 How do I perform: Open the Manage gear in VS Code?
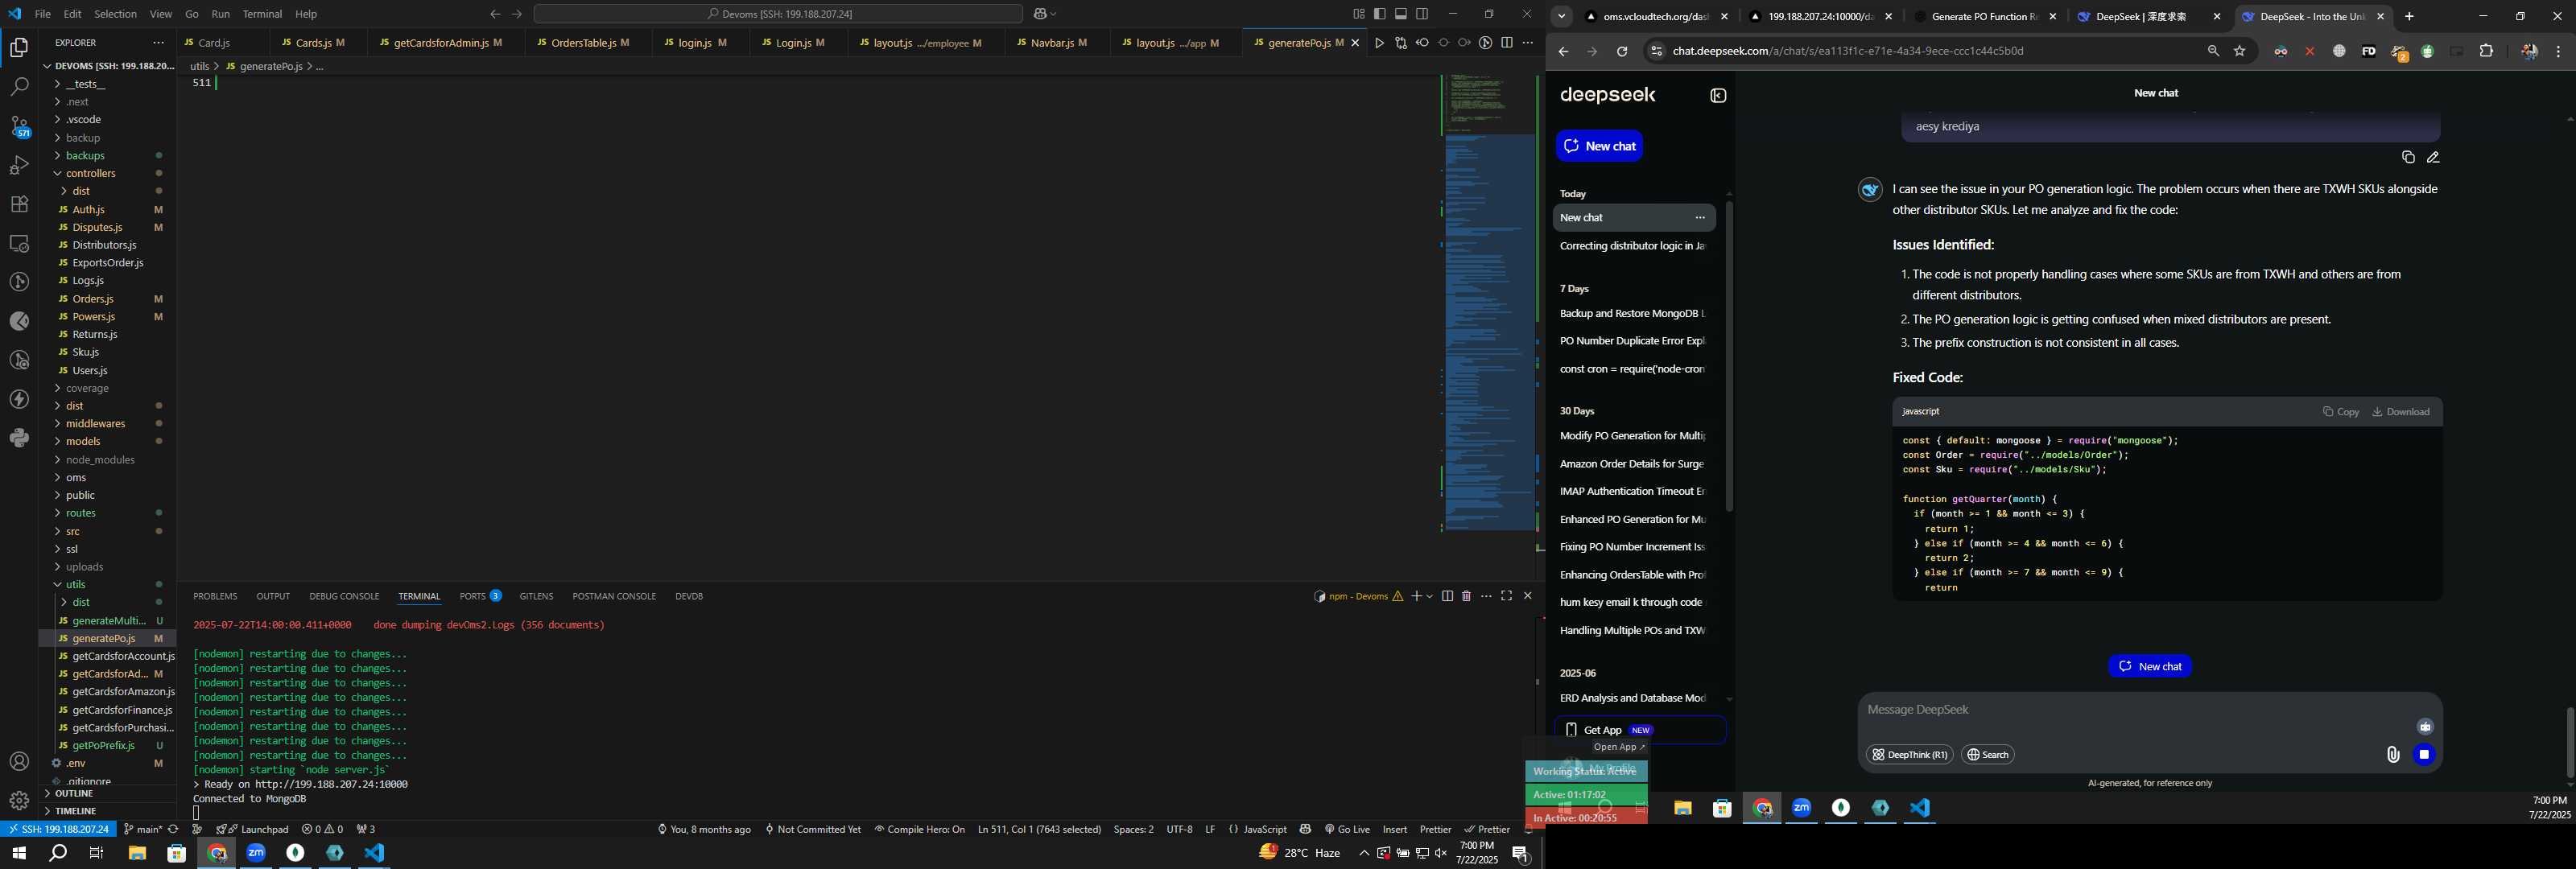point(19,800)
